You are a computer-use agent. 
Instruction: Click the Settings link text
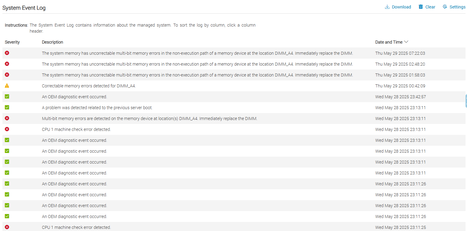pyautogui.click(x=457, y=7)
